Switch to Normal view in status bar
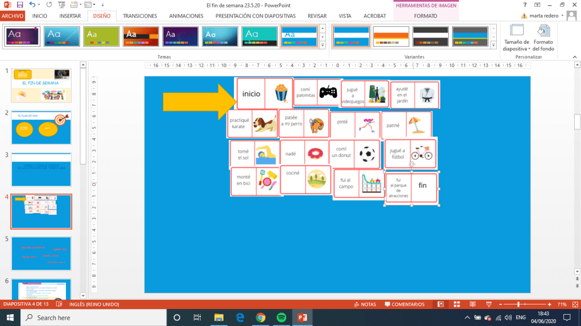 click(441, 304)
